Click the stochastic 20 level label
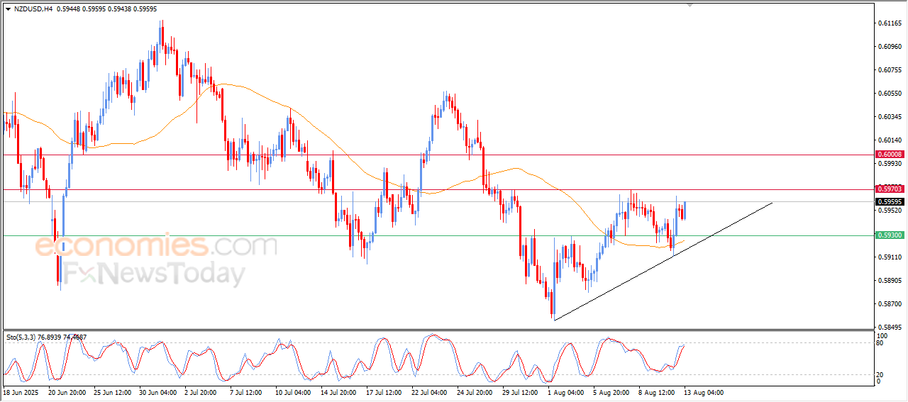The image size is (908, 402). pyautogui.click(x=880, y=374)
